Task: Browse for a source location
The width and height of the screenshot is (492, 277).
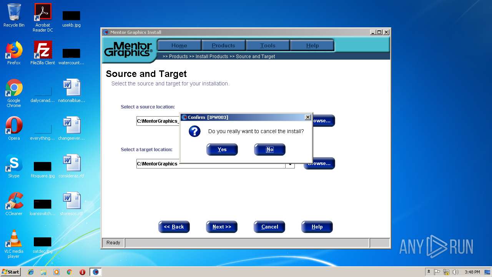Action: pos(323,121)
